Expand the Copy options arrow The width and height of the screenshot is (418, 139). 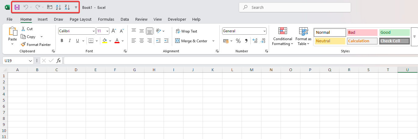point(41,37)
